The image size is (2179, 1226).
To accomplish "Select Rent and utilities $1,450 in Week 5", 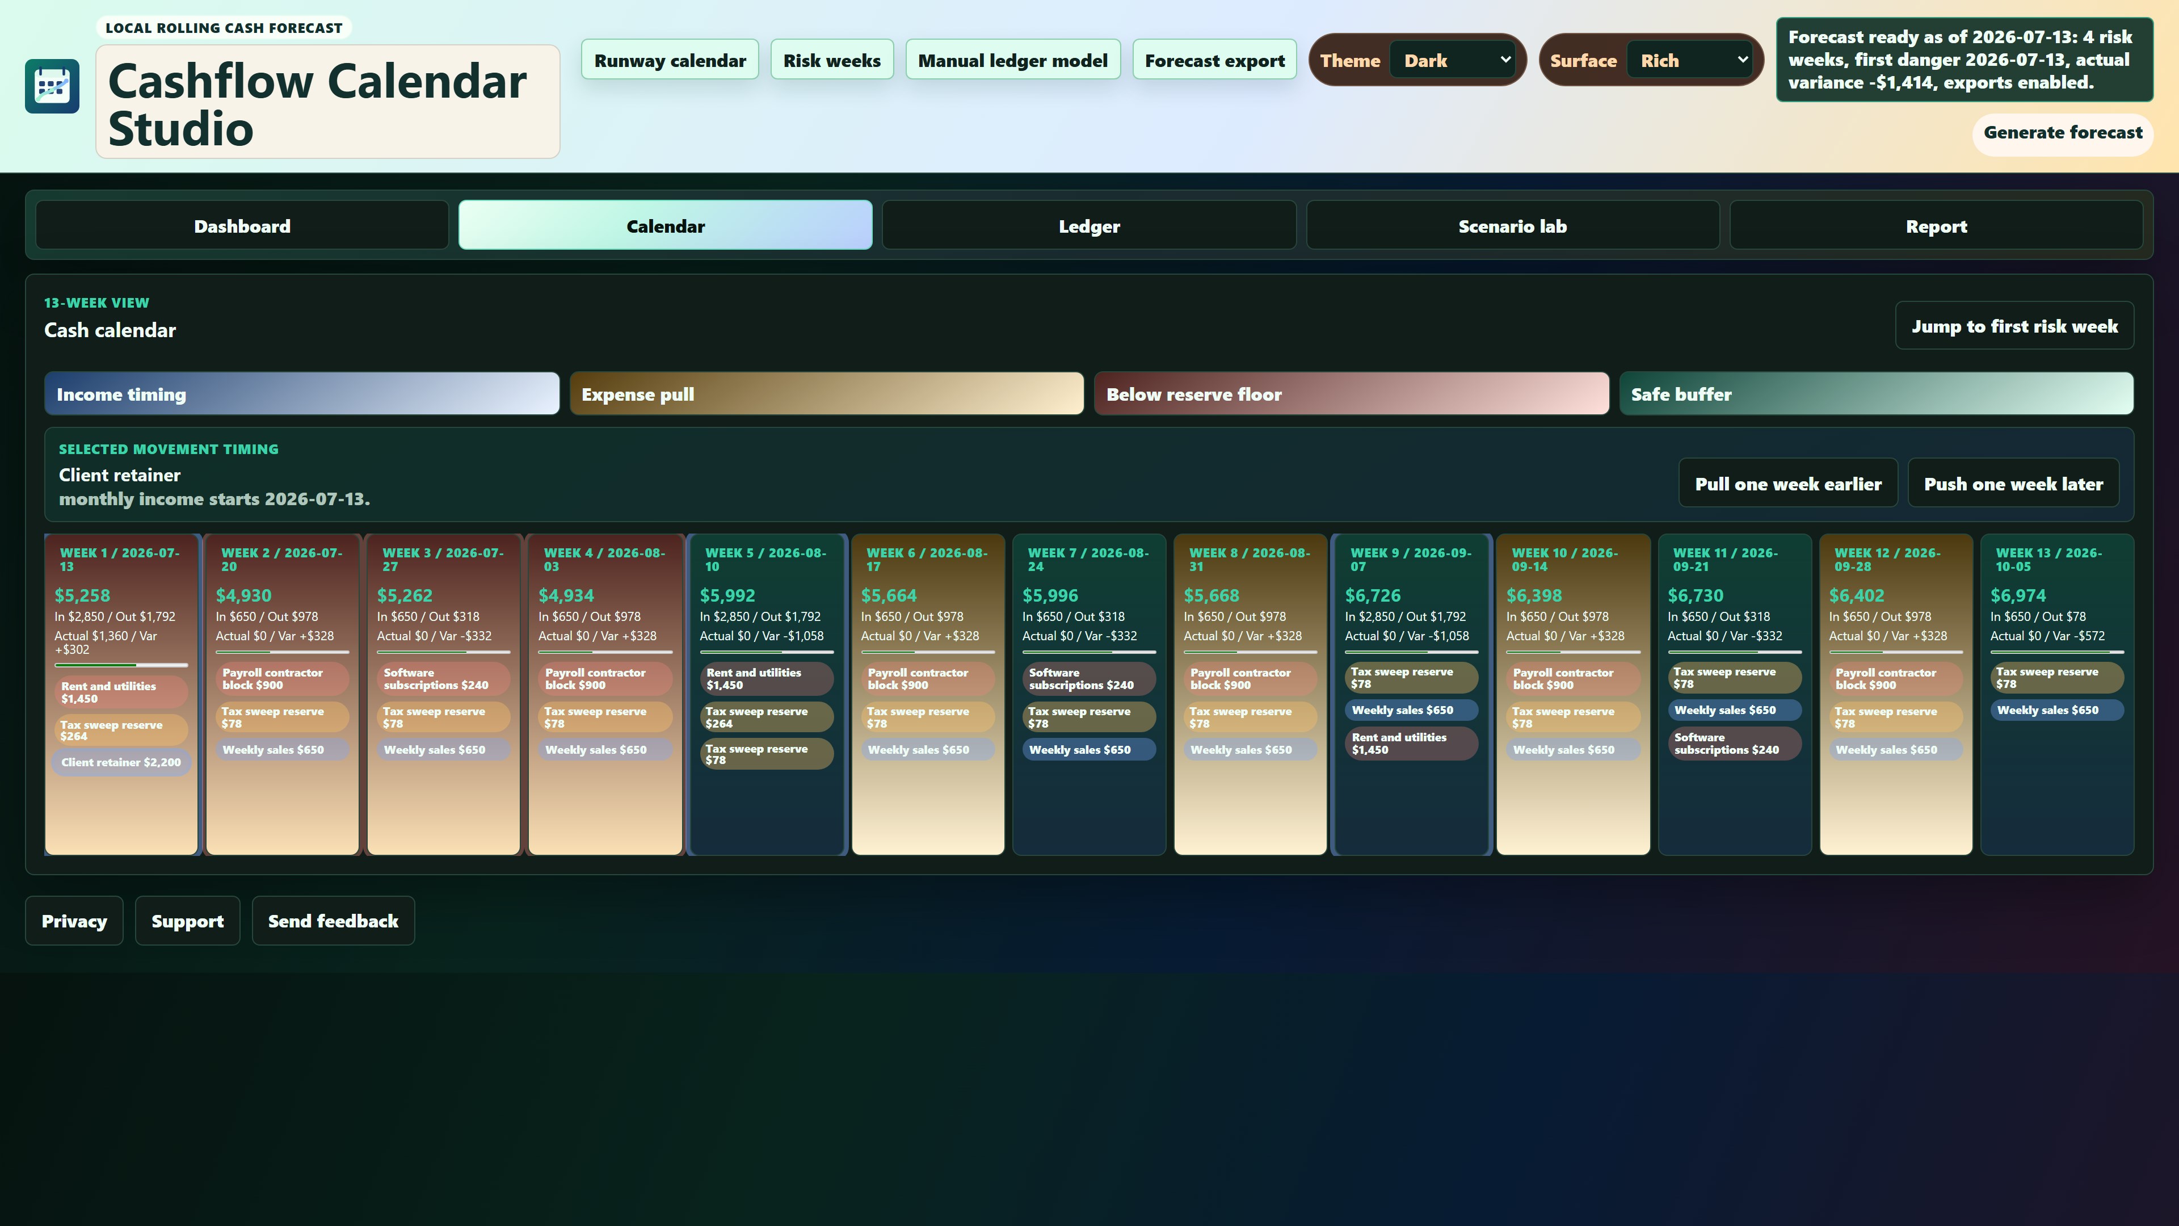I will pos(767,679).
